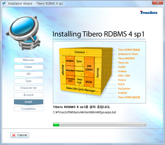Close the Installation Wizard window

click(158, 3)
